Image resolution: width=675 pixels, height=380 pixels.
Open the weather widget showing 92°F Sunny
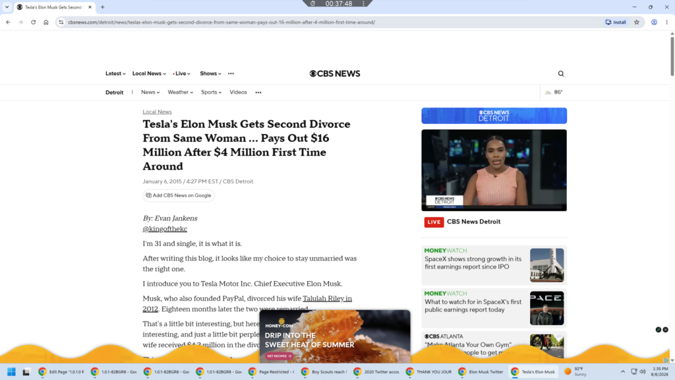576,371
